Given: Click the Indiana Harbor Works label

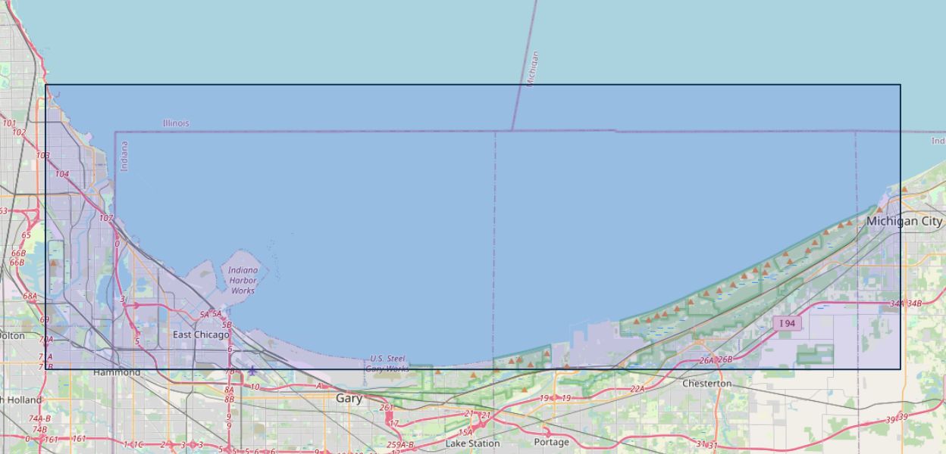Looking at the screenshot, I should pos(243,280).
